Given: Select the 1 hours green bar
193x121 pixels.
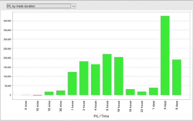Looking at the screenshot, I should click(72, 83).
